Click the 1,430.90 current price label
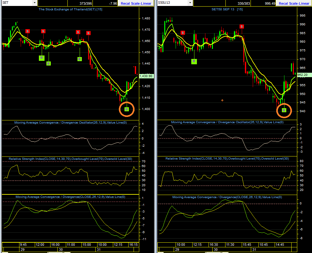This screenshot has width=312, height=253. coord(146,76)
